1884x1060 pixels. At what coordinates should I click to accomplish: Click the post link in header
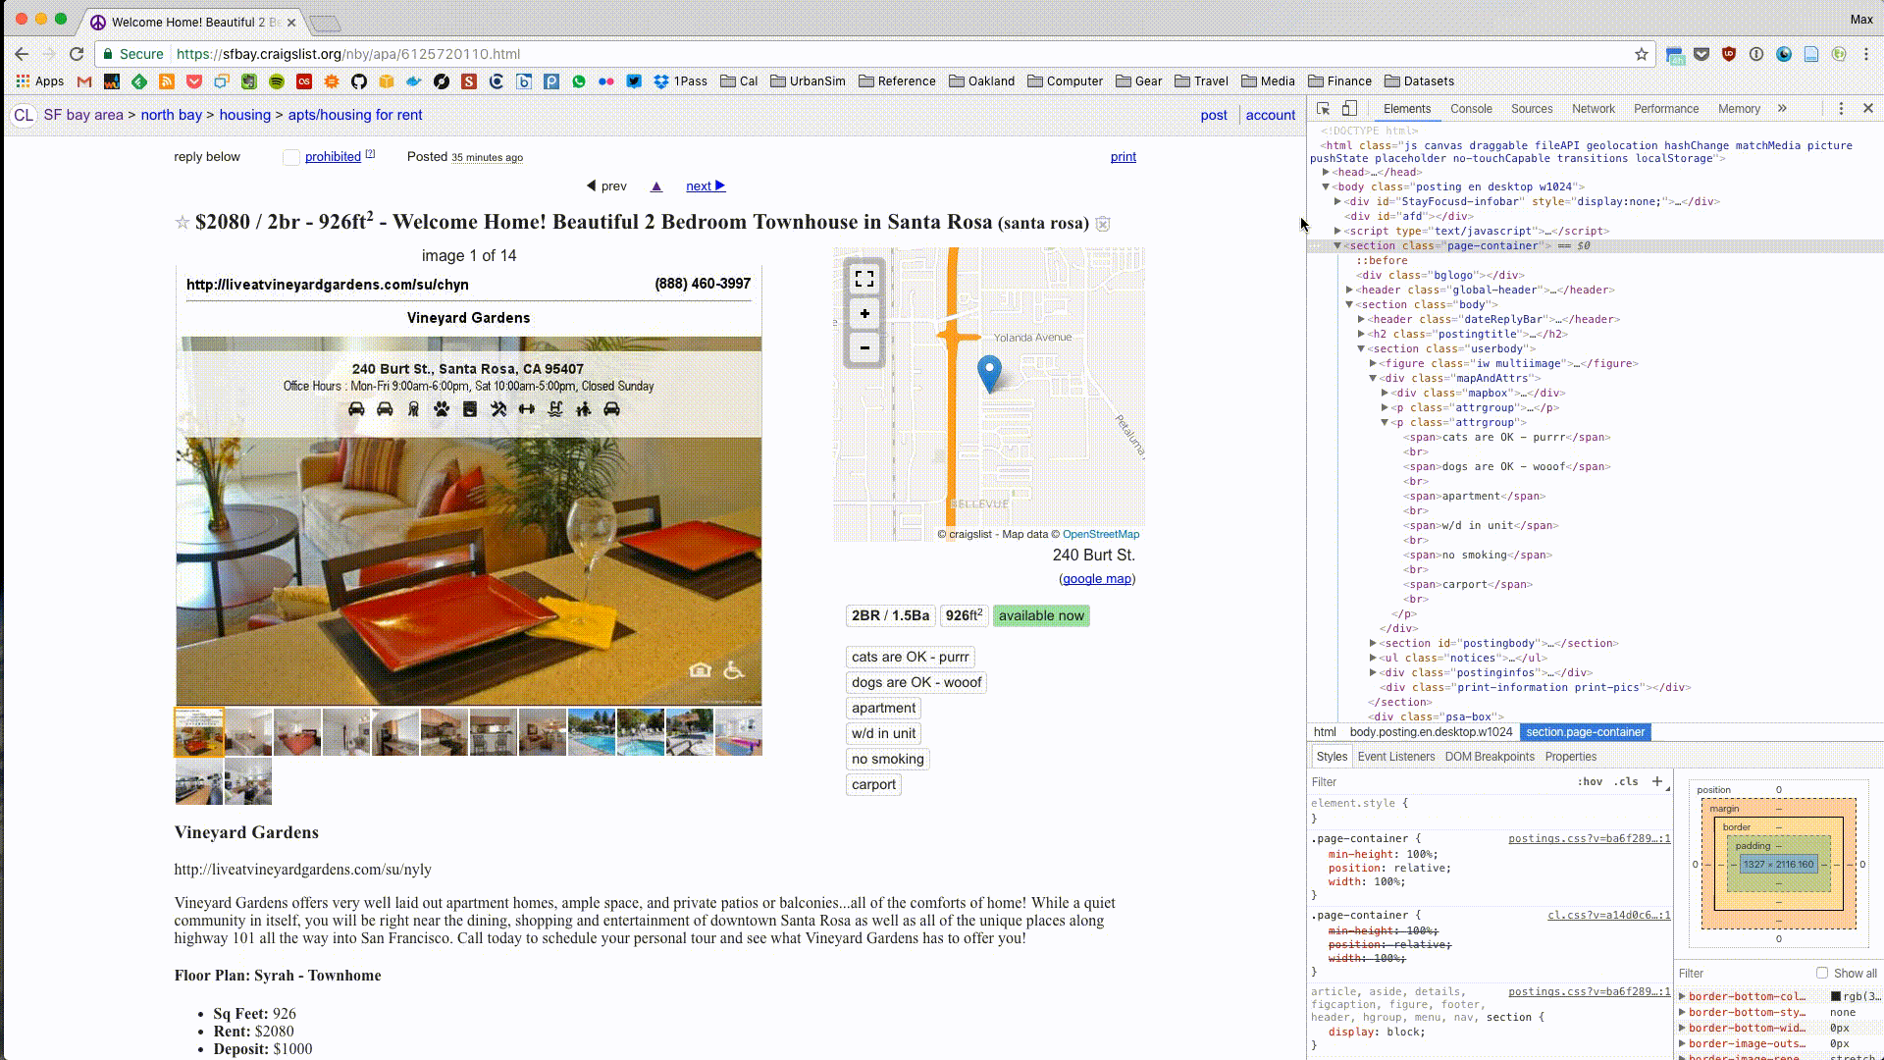point(1213,115)
